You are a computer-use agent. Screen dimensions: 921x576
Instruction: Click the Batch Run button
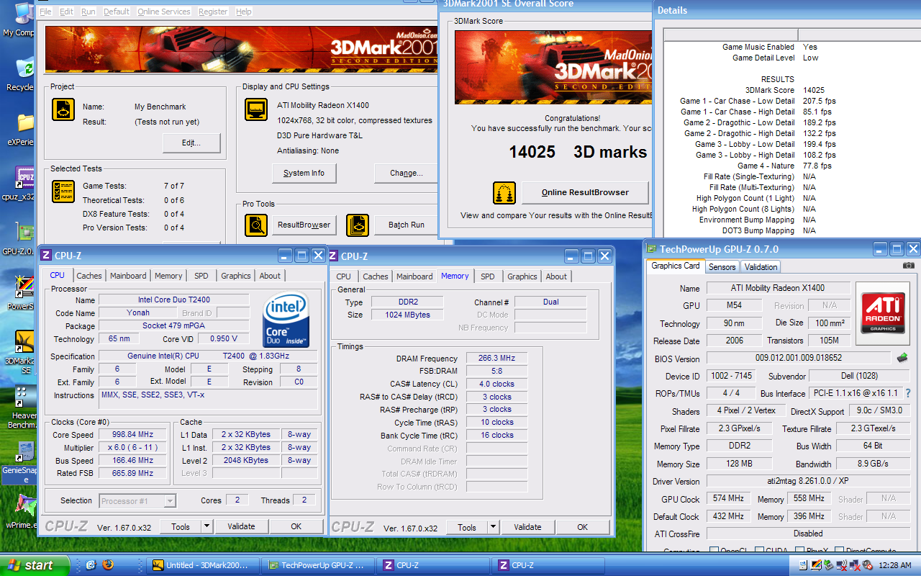coord(406,225)
